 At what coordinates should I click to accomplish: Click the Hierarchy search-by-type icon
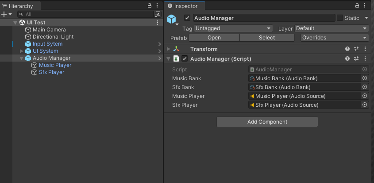[158, 14]
